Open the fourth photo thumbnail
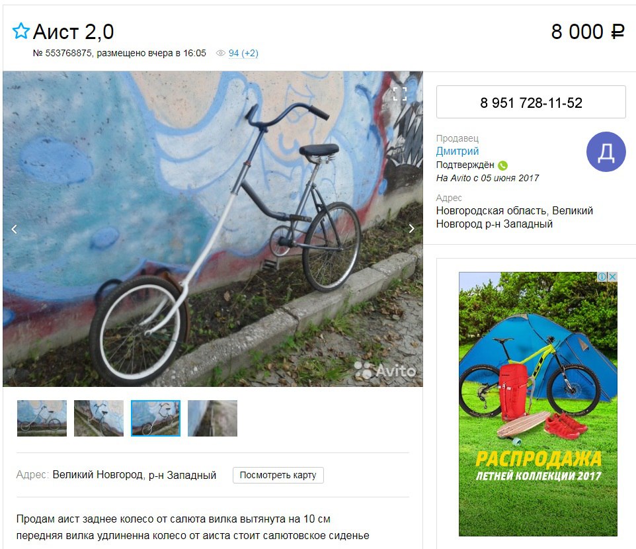This screenshot has width=636, height=549. pyautogui.click(x=212, y=418)
